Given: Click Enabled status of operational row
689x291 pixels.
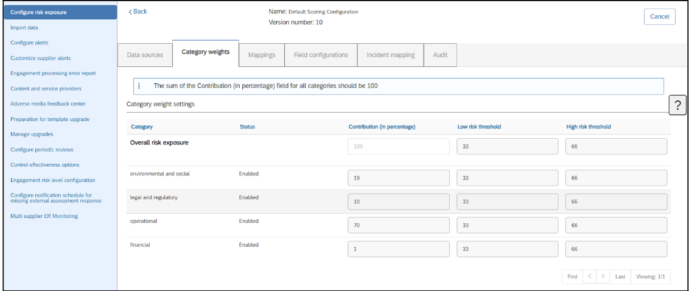Looking at the screenshot, I should point(249,221).
